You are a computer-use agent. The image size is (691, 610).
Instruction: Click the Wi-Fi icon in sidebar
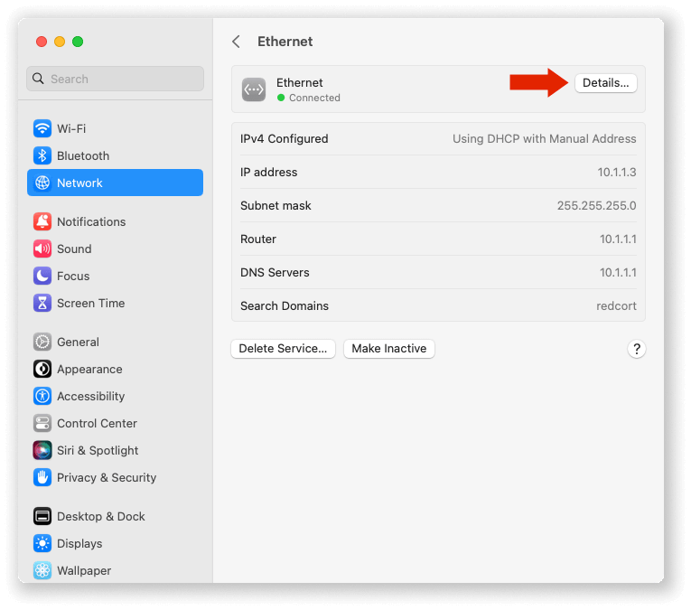tap(42, 128)
